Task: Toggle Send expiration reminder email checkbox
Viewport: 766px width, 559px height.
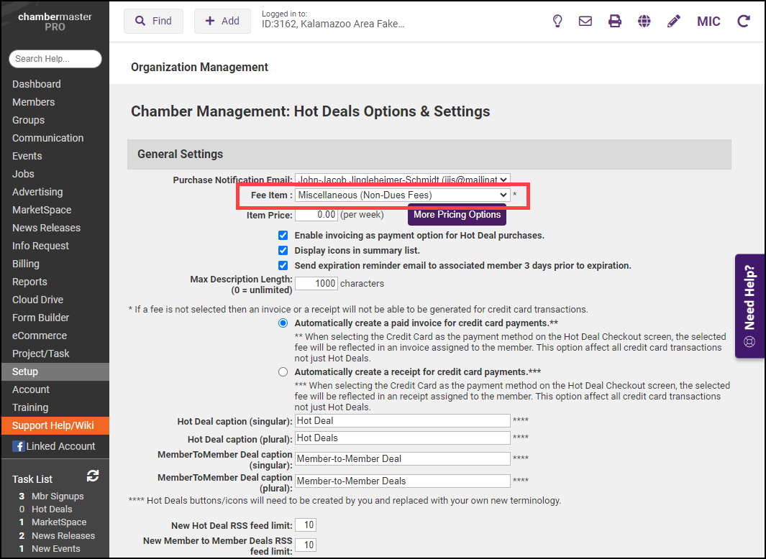Action: click(x=283, y=265)
